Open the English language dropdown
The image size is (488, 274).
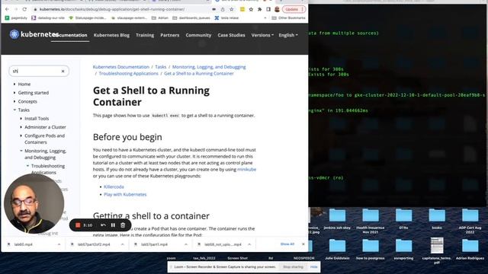(x=288, y=35)
